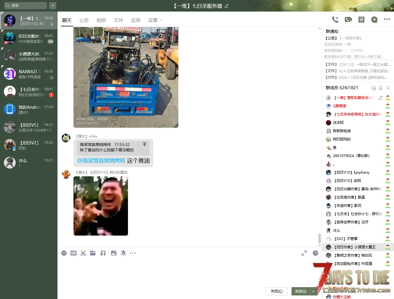
Task: Click the GIF sticker button
Action: pos(73,253)
